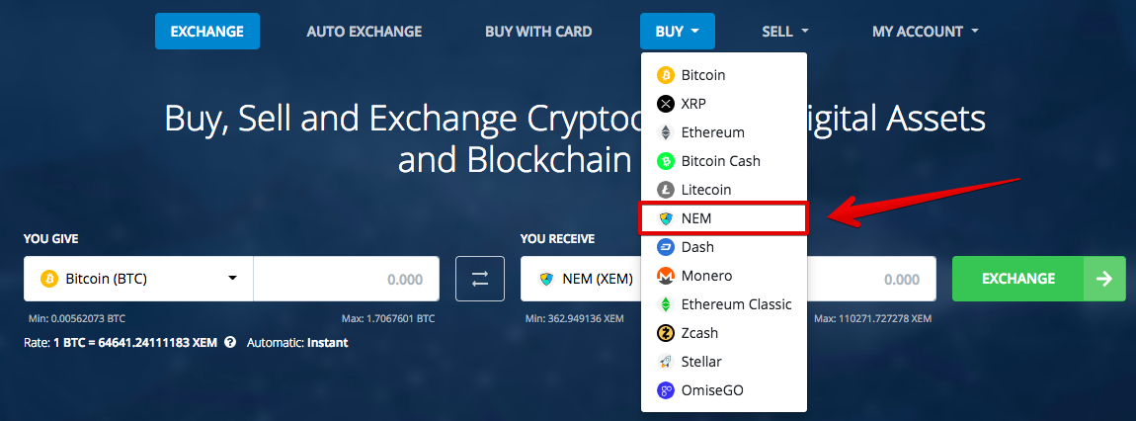Viewport: 1136px width, 421px height.
Task: Open the Bitcoin (BTC) currency selector
Action: click(x=138, y=279)
